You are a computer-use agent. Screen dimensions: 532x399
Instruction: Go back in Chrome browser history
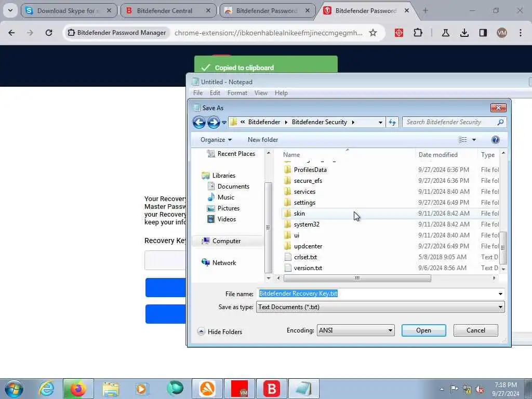pos(11,33)
